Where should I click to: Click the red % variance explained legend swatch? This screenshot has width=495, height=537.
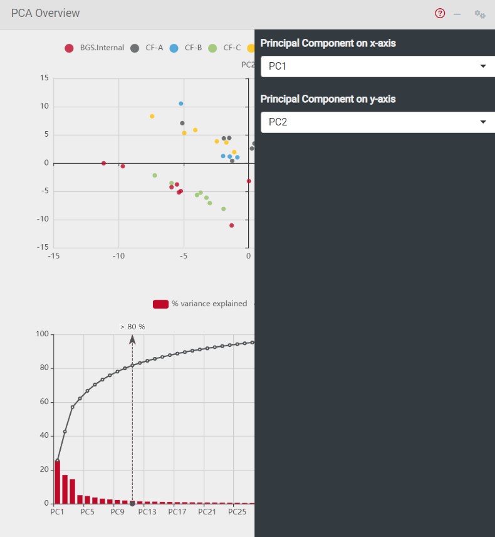(x=159, y=304)
